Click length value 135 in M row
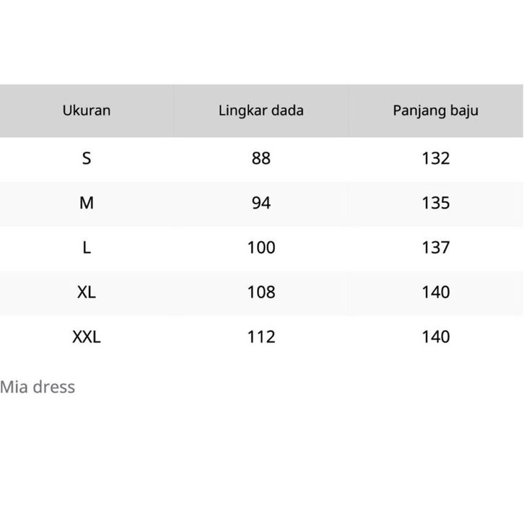 coord(435,203)
